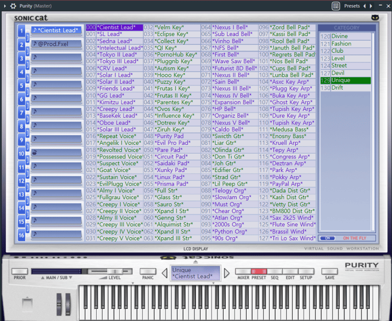The width and height of the screenshot is (392, 321).
Task: Switch to the MIXER page
Action: click(x=243, y=271)
